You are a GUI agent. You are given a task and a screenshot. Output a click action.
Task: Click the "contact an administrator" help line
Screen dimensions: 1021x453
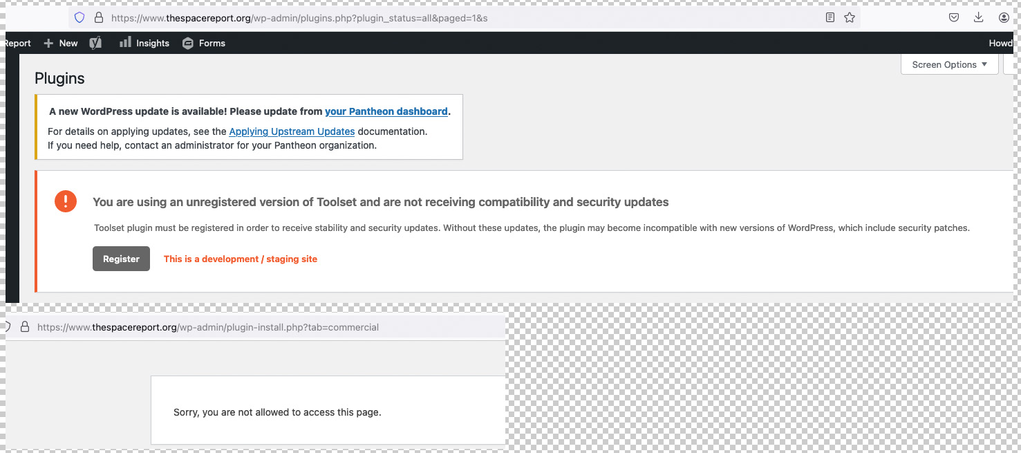point(212,145)
